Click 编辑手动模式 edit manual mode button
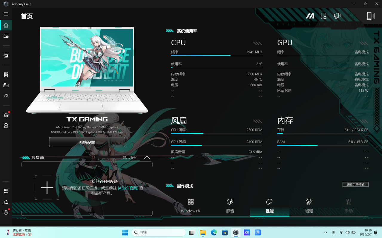Viewport: 382px width, 238px height. point(355,184)
